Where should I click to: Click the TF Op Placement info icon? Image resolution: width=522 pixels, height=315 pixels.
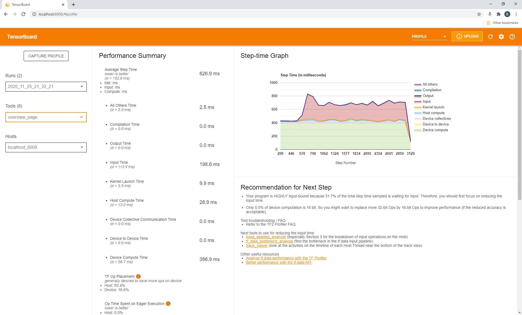(x=138, y=277)
